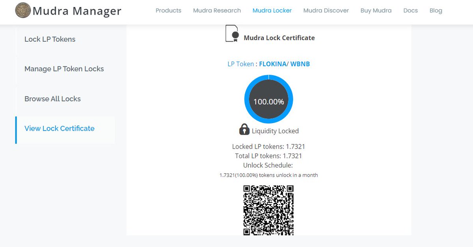Click the Mudra Lock Certificate heading
The width and height of the screenshot is (473, 247).
279,38
